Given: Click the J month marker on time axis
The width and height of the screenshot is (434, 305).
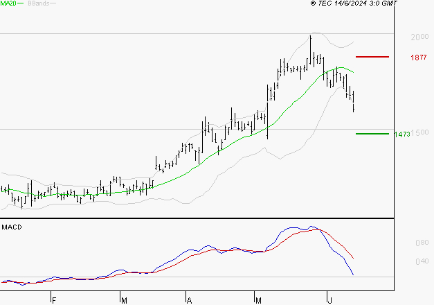Looking at the screenshot, I should (x=329, y=301).
